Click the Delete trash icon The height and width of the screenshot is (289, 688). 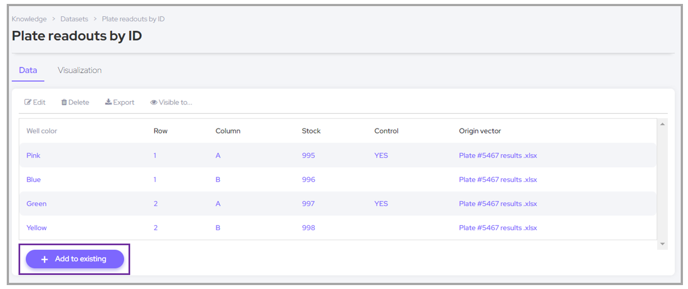click(x=64, y=103)
